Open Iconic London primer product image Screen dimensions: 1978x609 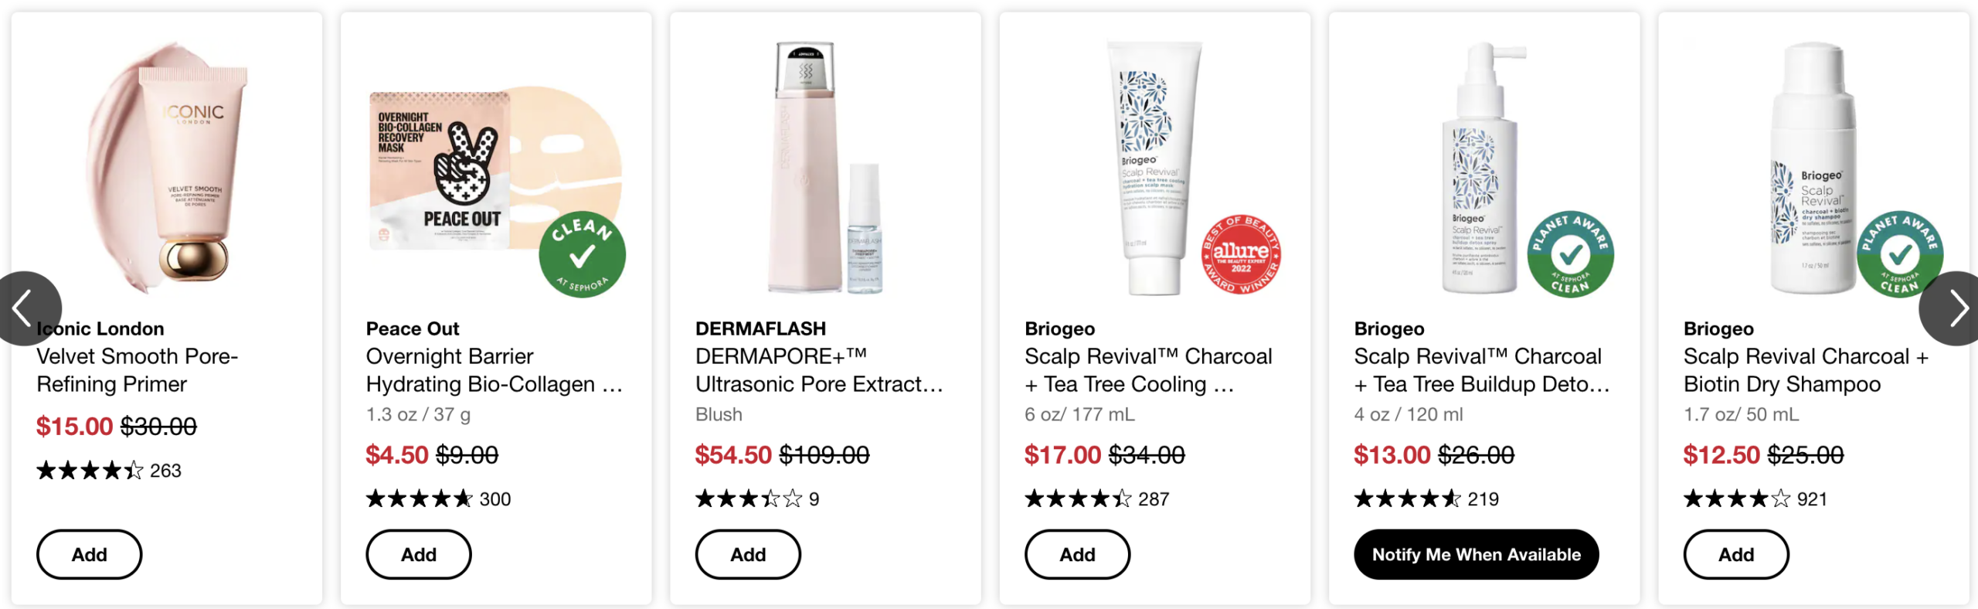coord(167,168)
